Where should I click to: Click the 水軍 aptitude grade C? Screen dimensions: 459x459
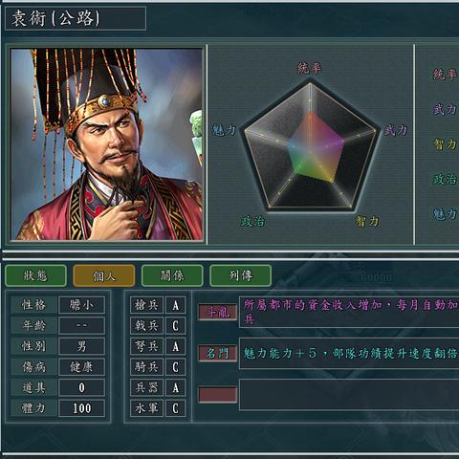(176, 408)
